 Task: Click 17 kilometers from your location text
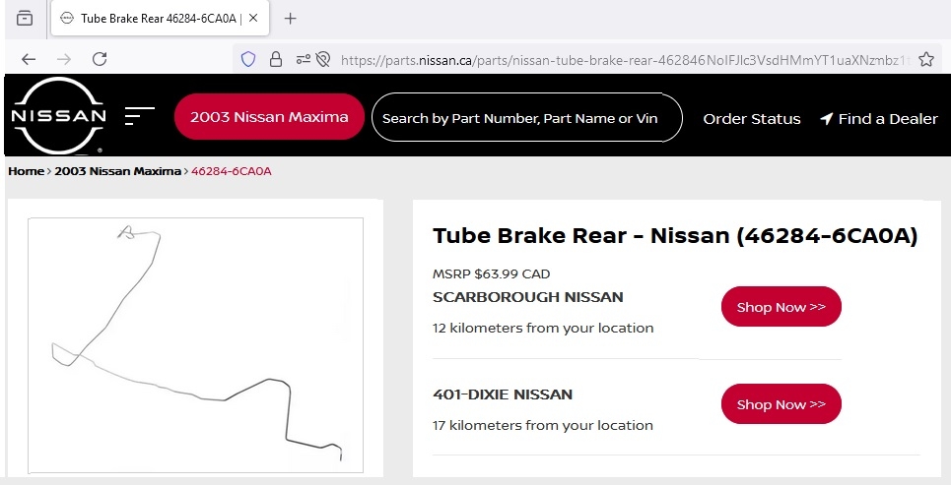point(543,426)
